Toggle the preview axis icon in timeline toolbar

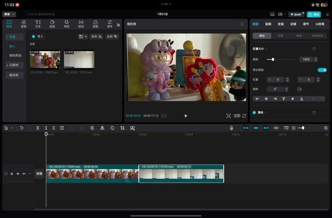[x=276, y=128]
